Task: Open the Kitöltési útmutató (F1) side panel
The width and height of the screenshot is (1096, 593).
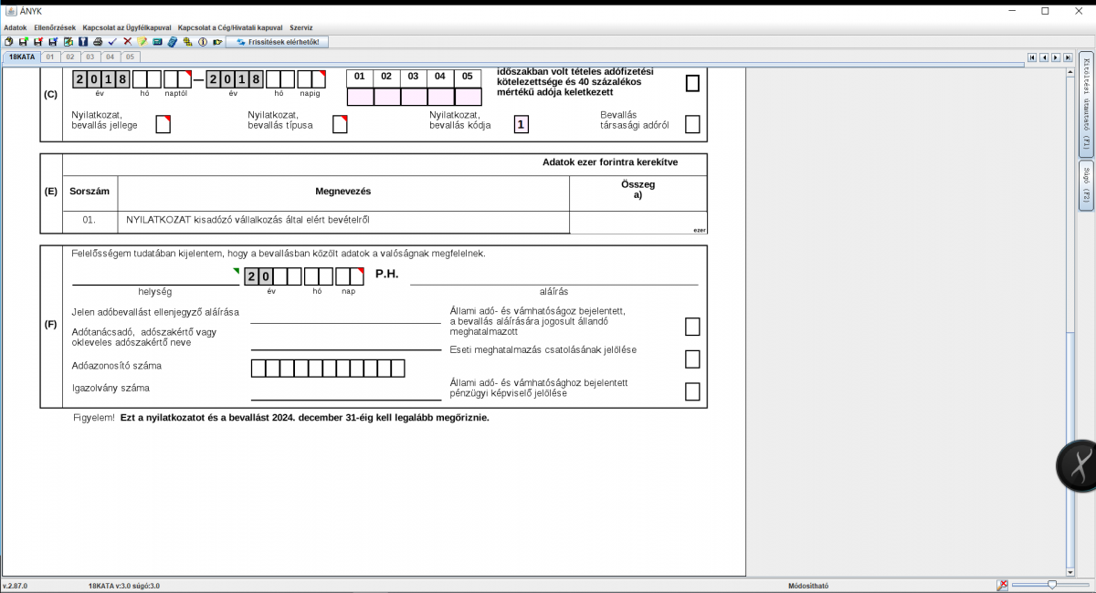Action: [x=1086, y=106]
